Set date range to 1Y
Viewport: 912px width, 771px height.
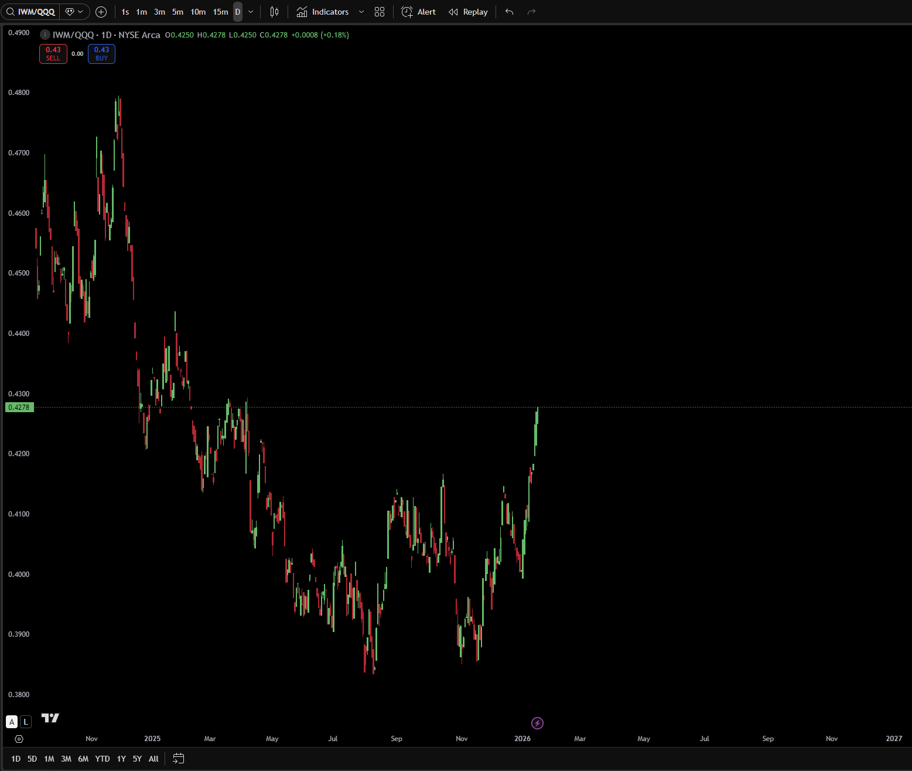121,759
